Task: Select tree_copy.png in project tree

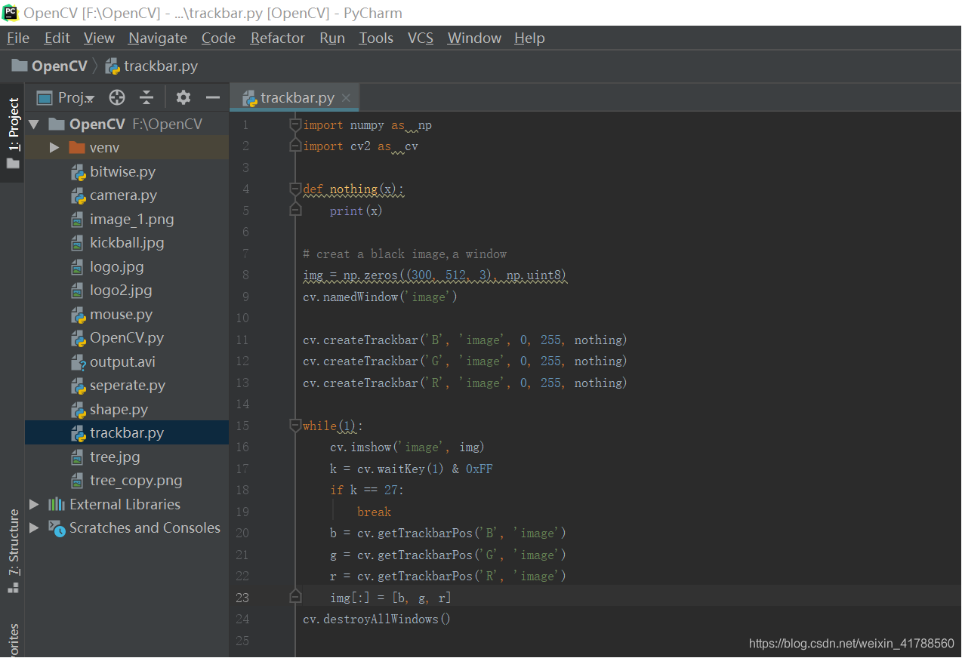Action: tap(136, 481)
